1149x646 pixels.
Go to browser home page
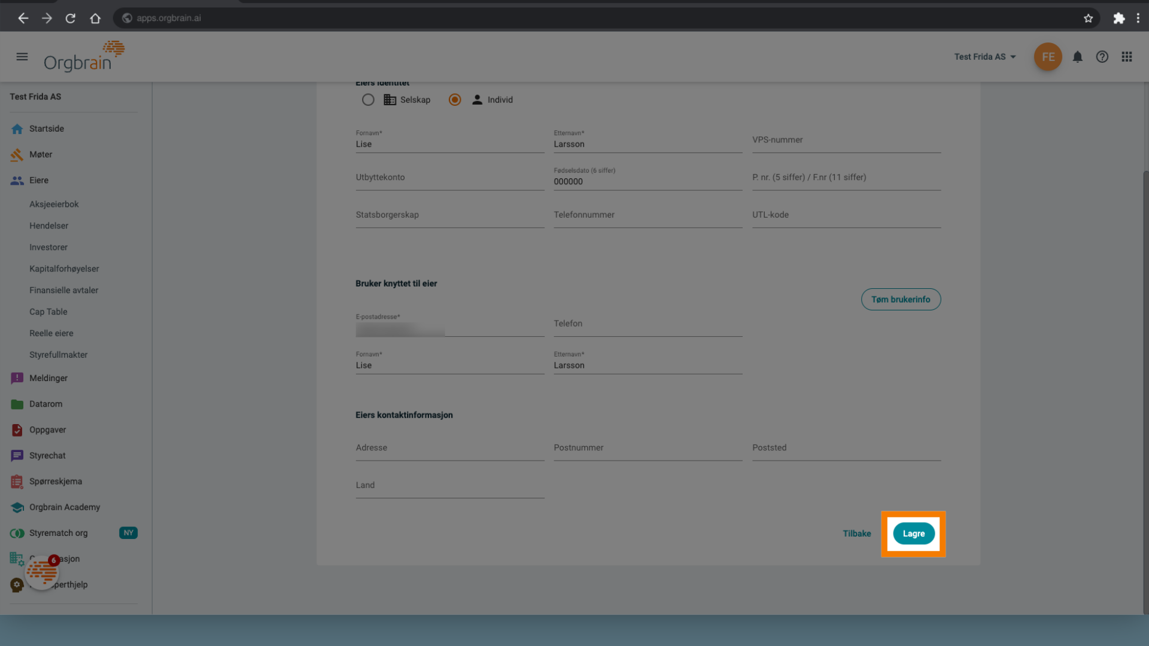click(x=95, y=18)
